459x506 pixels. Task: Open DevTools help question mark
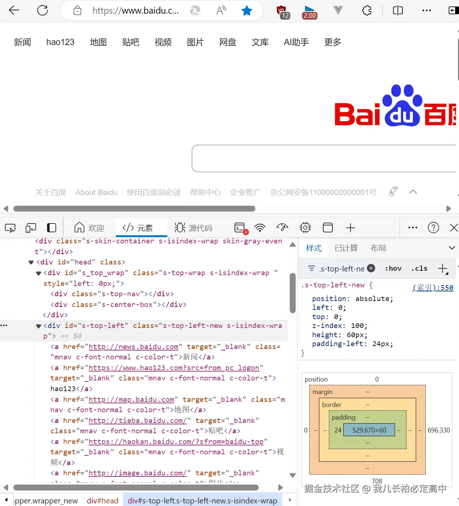coord(433,228)
